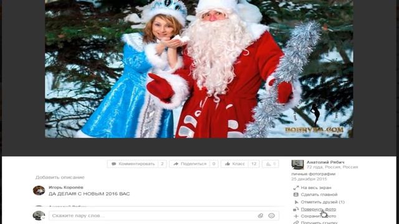Click the Класс like button
Screen dimensions: 399x224
(x=240, y=164)
